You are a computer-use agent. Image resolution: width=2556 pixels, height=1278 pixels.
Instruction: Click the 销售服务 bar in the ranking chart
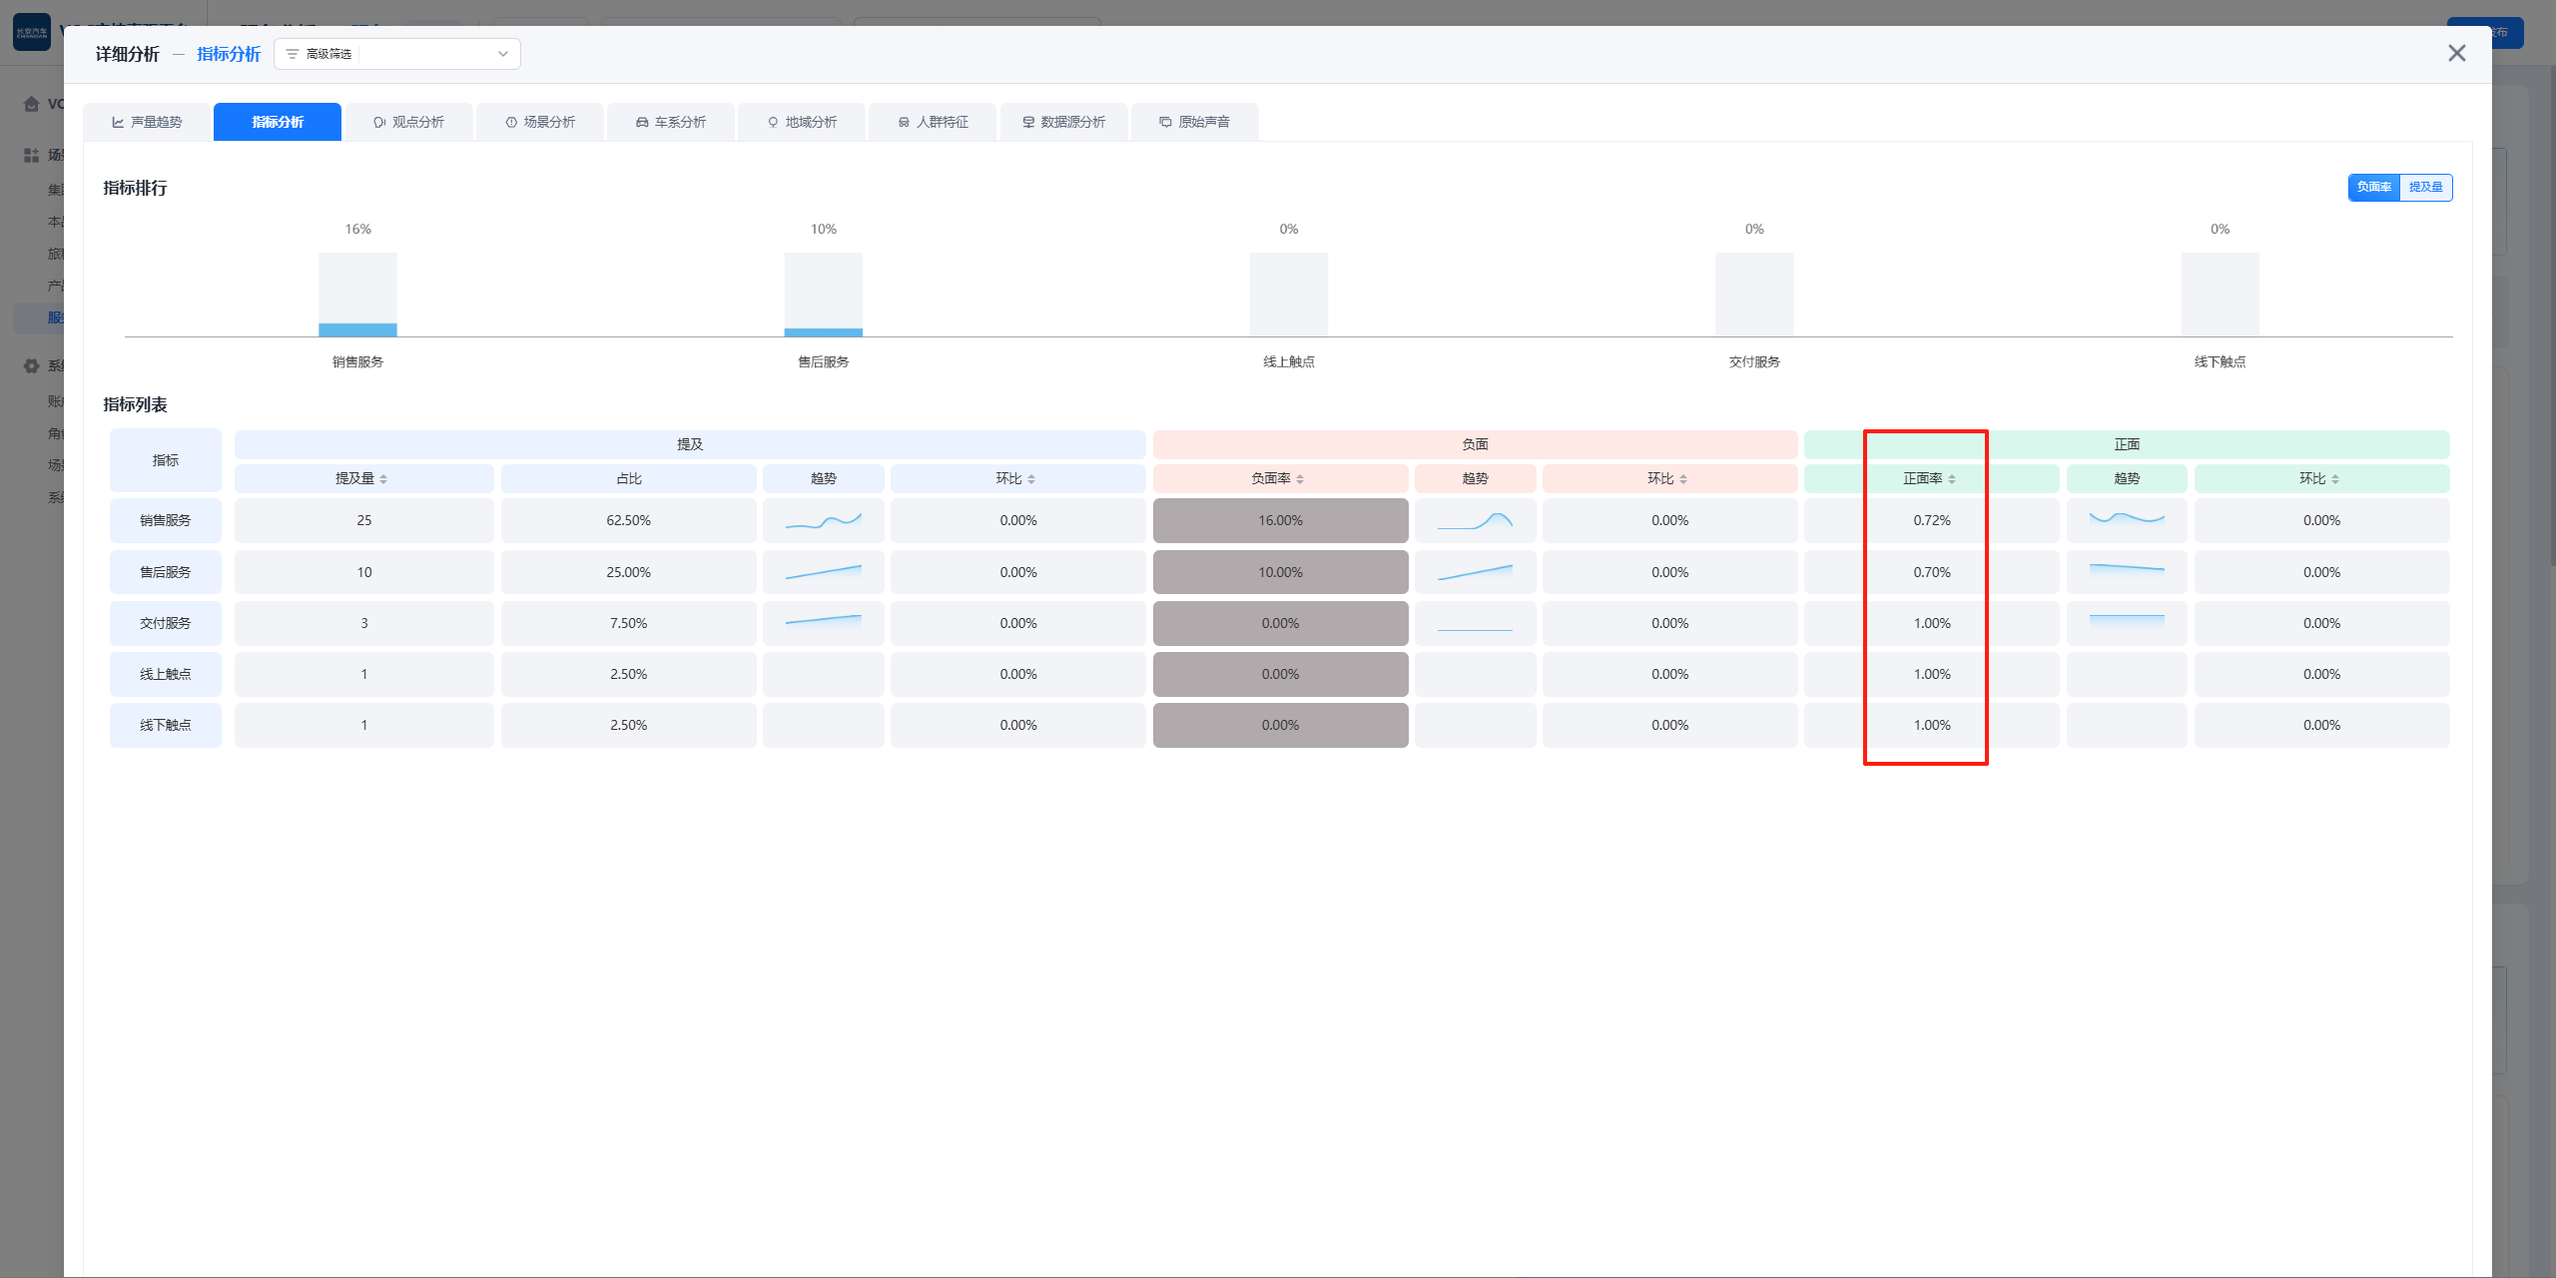[357, 328]
